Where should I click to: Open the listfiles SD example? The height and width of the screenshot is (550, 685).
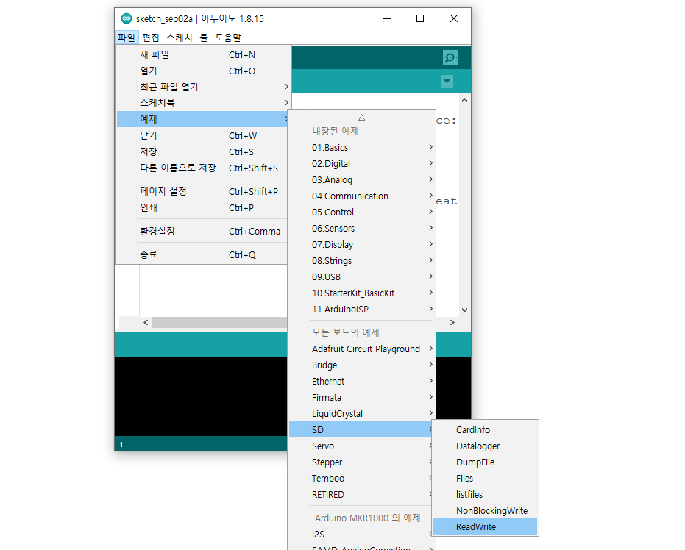tap(485, 494)
